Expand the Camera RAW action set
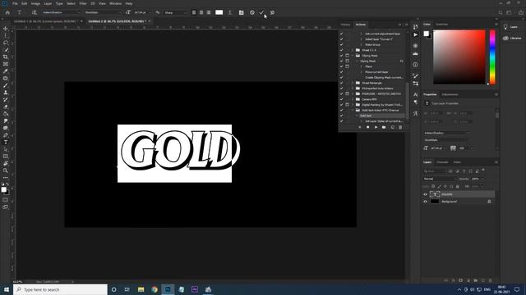 [x=353, y=99]
